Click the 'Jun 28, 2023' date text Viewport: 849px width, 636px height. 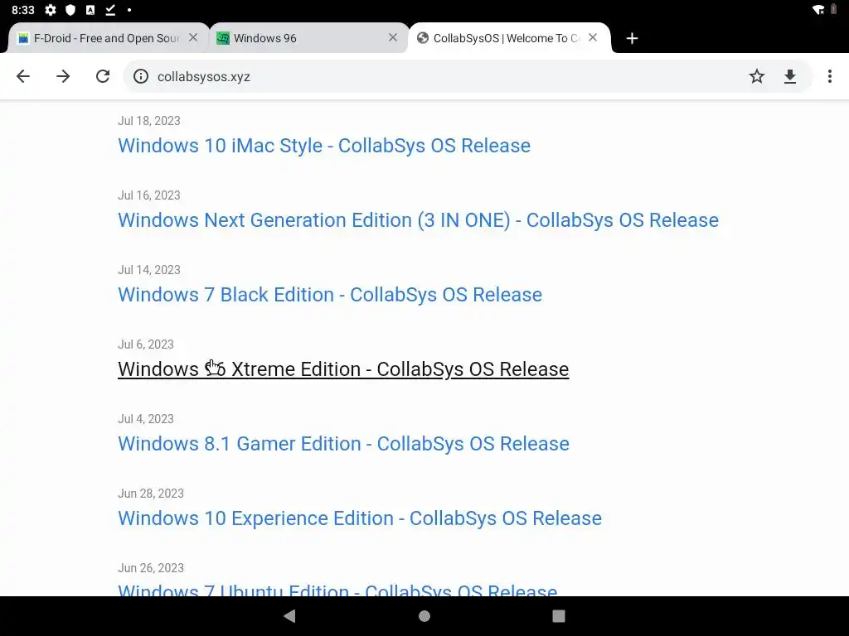pos(151,494)
